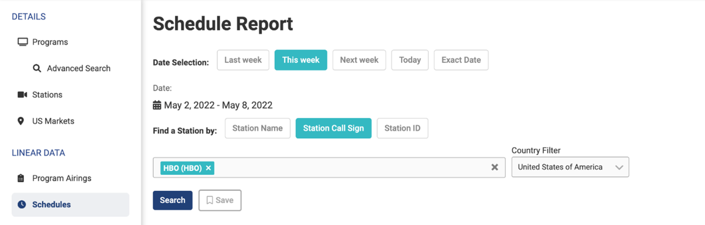Pick the Exact Date option
Screen dimensions: 705x225
pyautogui.click(x=461, y=60)
